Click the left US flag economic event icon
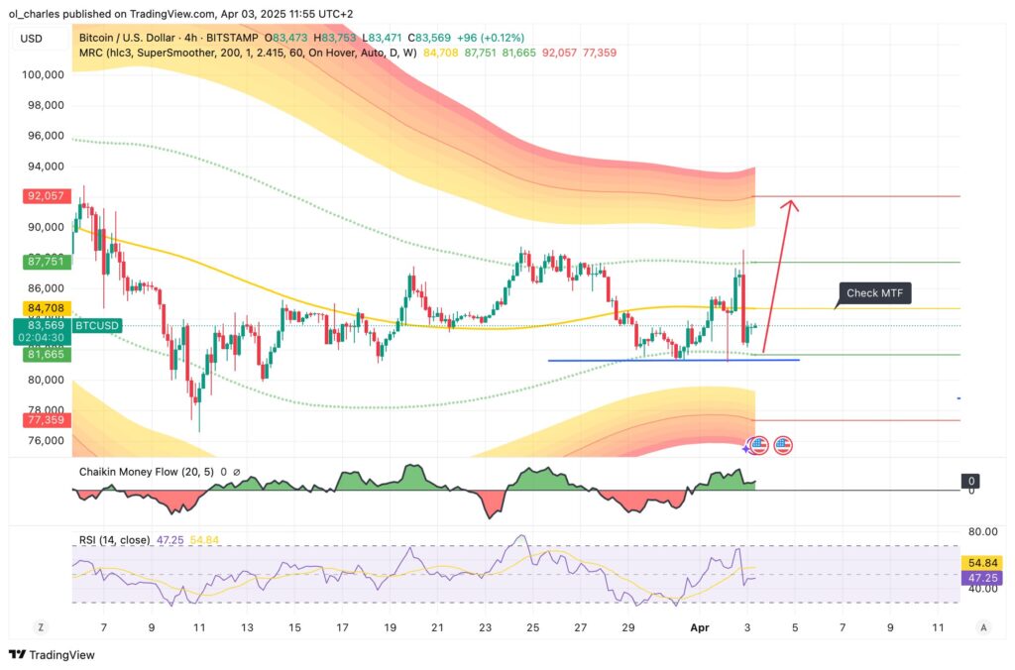 (x=759, y=445)
